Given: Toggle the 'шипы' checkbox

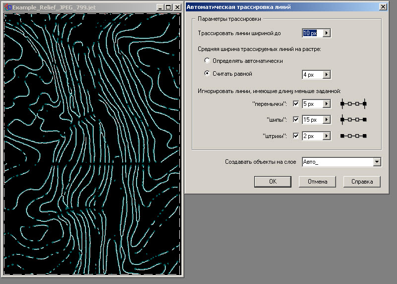Looking at the screenshot, I should pyautogui.click(x=296, y=120).
